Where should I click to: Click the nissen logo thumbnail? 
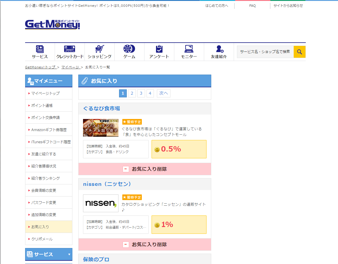click(x=101, y=203)
